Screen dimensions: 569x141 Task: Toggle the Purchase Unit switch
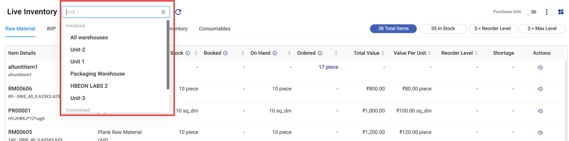pyautogui.click(x=532, y=12)
